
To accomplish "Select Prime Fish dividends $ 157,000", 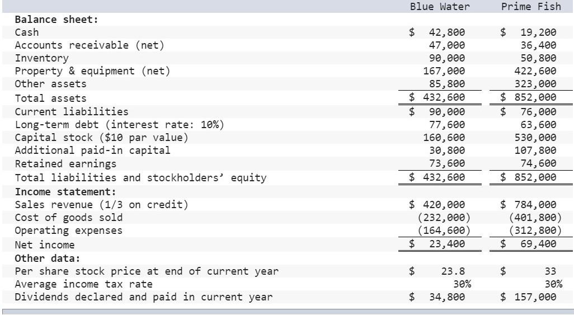I will [x=529, y=297].
